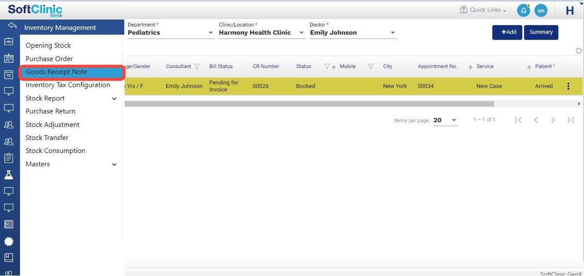Viewport: 584px width, 276px height.
Task: Open the Doctor dropdown
Action: click(393, 33)
